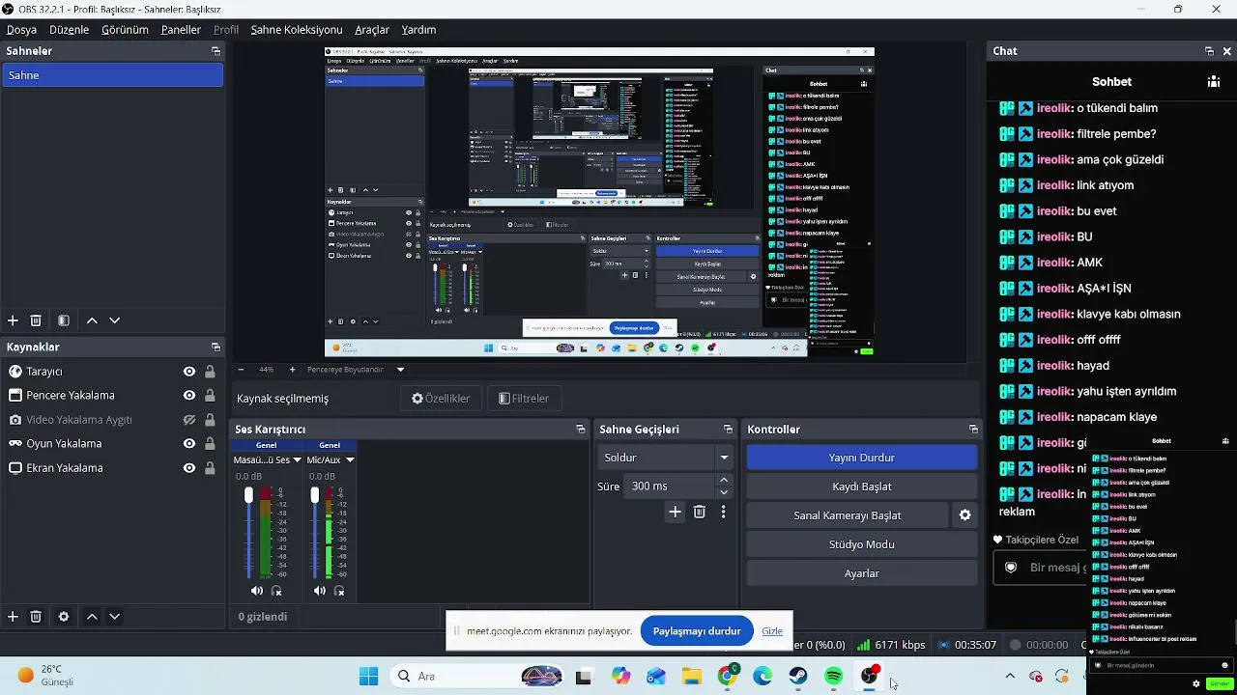Click Kaydı Başlat to start recording
Image resolution: width=1237 pixels, height=695 pixels.
click(x=862, y=486)
